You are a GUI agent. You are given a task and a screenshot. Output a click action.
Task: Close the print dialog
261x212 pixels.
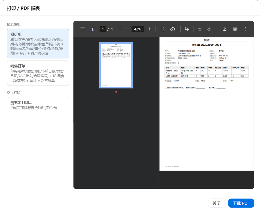tap(252, 7)
